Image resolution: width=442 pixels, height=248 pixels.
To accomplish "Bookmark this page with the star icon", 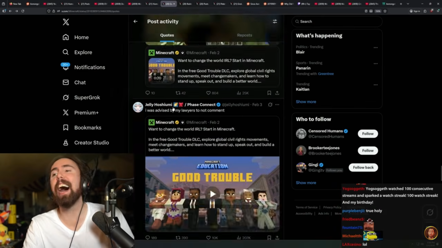I will (385, 11).
